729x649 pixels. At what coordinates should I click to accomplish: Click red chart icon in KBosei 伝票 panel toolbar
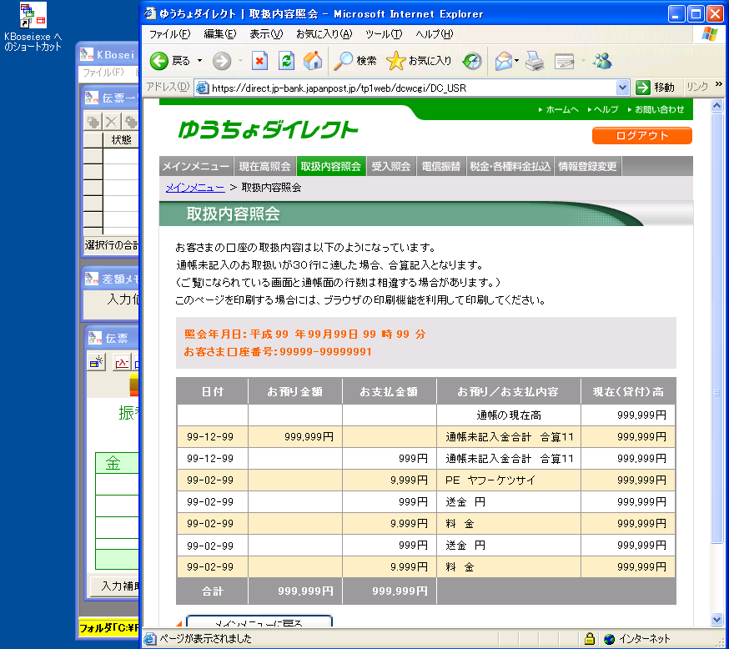click(122, 362)
